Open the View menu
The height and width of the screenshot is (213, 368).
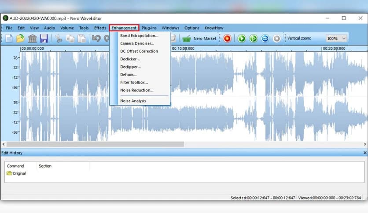point(34,28)
